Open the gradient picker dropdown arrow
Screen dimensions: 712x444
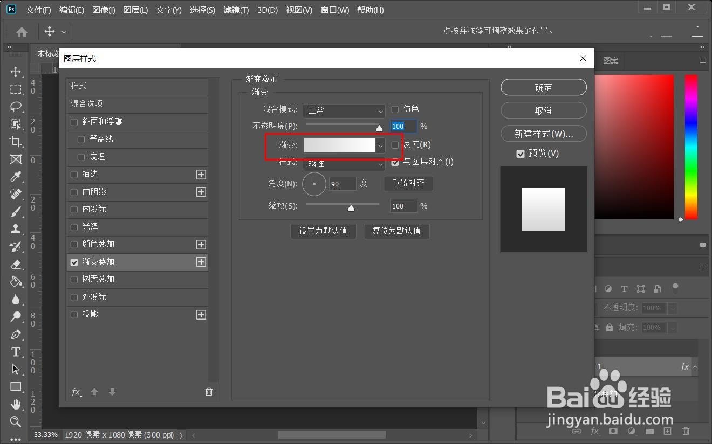point(381,145)
